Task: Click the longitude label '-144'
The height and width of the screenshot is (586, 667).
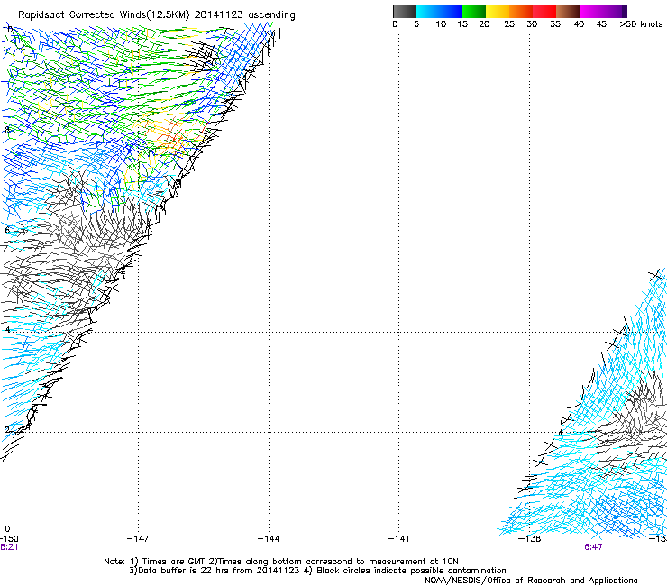Action: (269, 539)
